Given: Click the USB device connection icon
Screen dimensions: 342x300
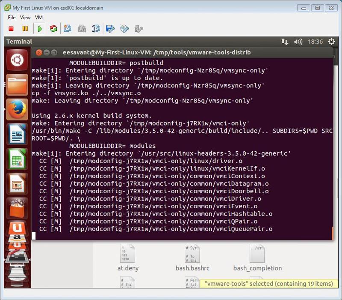Looking at the screenshot, I should coord(139,29).
